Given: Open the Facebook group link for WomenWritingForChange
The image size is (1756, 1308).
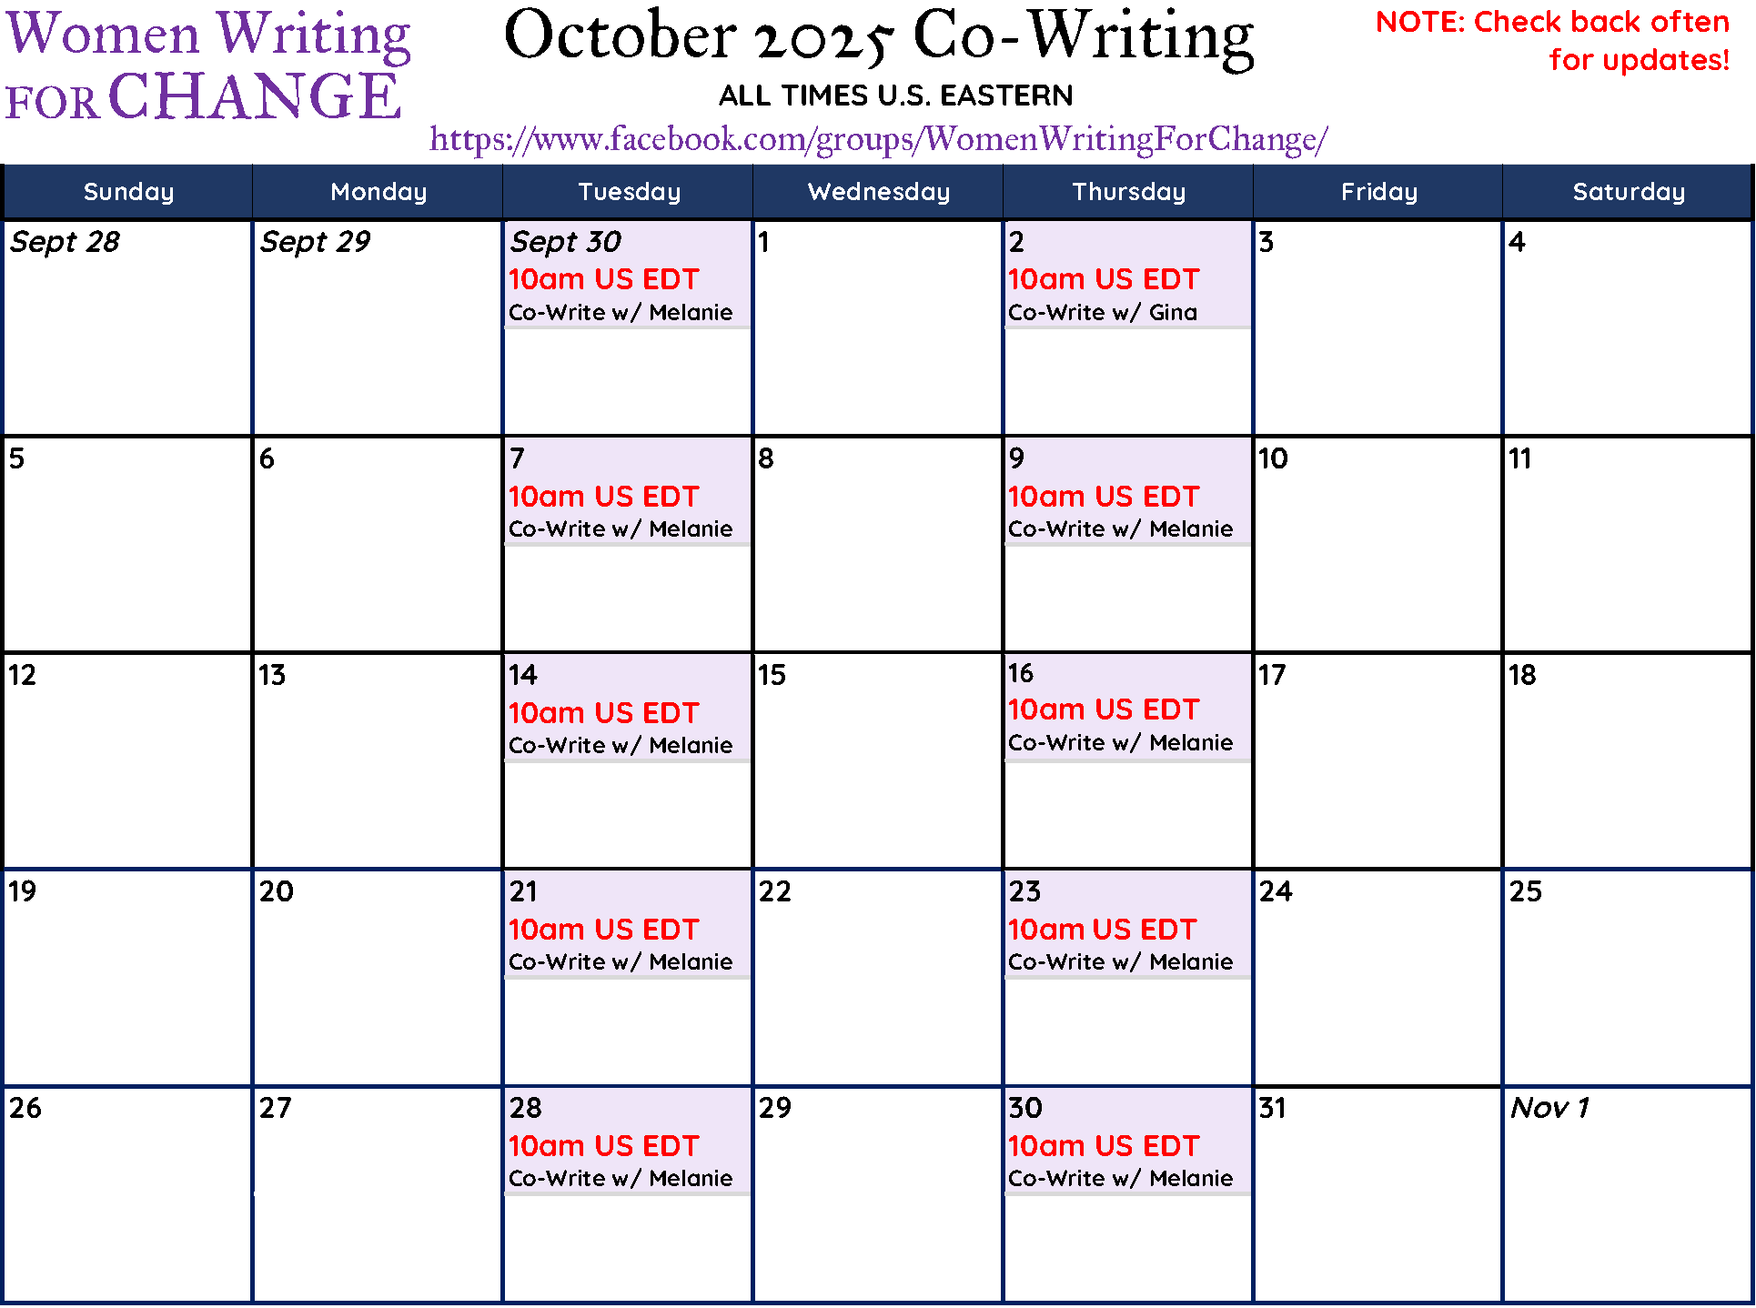Looking at the screenshot, I should click(879, 139).
